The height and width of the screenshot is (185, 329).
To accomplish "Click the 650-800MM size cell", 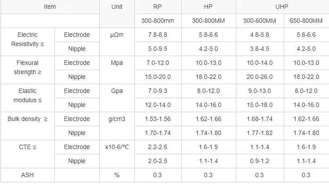I will pyautogui.click(x=307, y=21).
